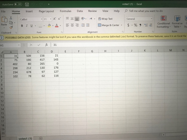Toggle Bottom Align icon

tap(77, 19)
